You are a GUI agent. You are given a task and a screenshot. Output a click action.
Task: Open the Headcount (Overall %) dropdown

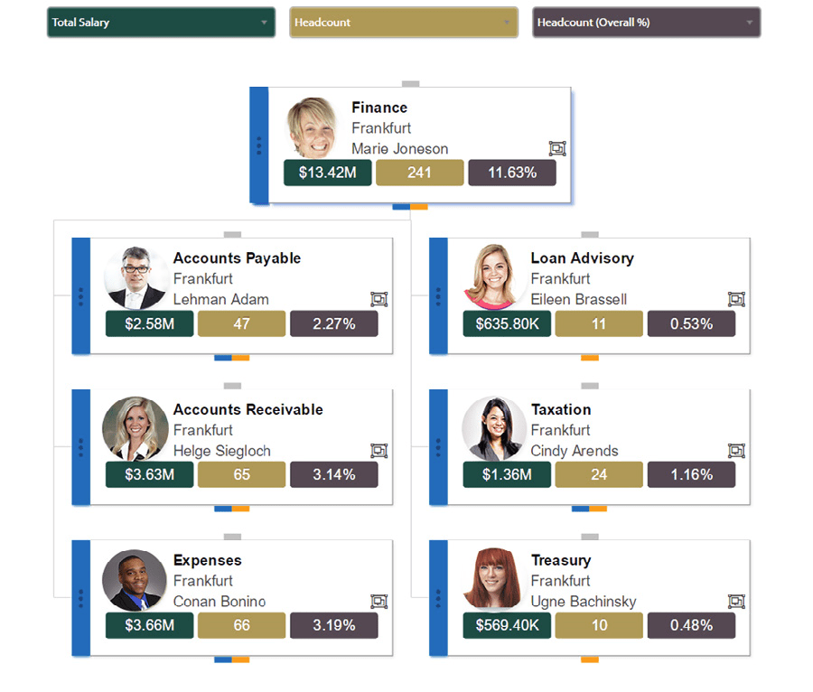click(647, 23)
